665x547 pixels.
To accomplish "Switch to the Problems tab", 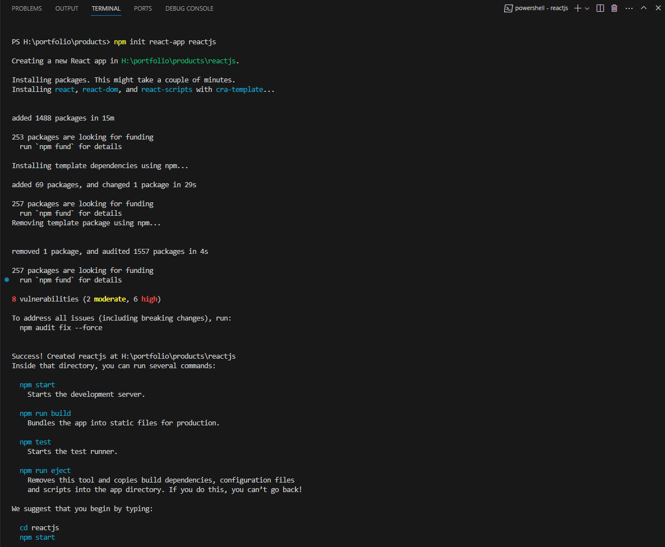I will pyautogui.click(x=27, y=8).
